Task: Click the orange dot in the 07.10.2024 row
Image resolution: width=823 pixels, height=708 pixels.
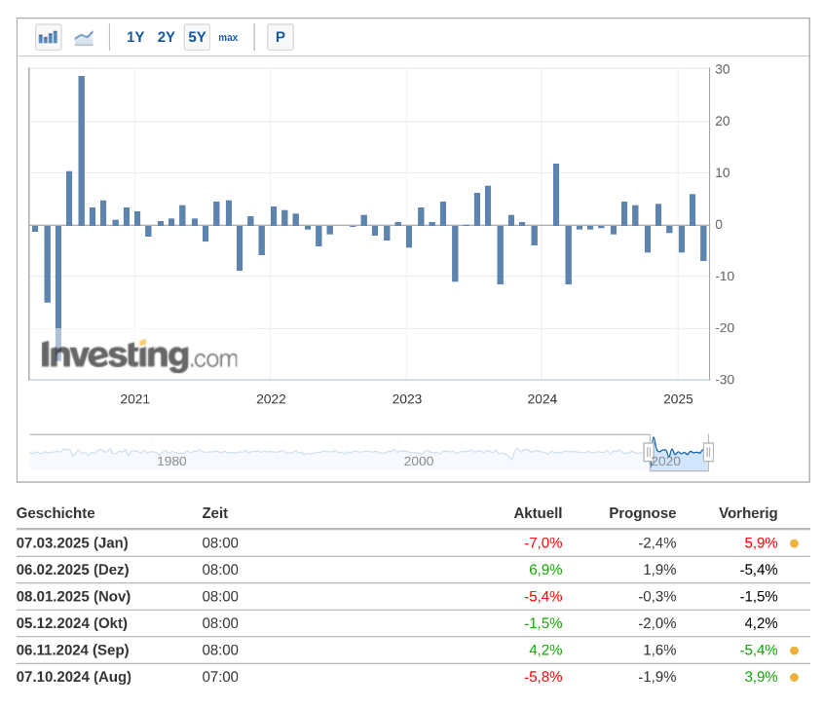Action: (x=794, y=677)
